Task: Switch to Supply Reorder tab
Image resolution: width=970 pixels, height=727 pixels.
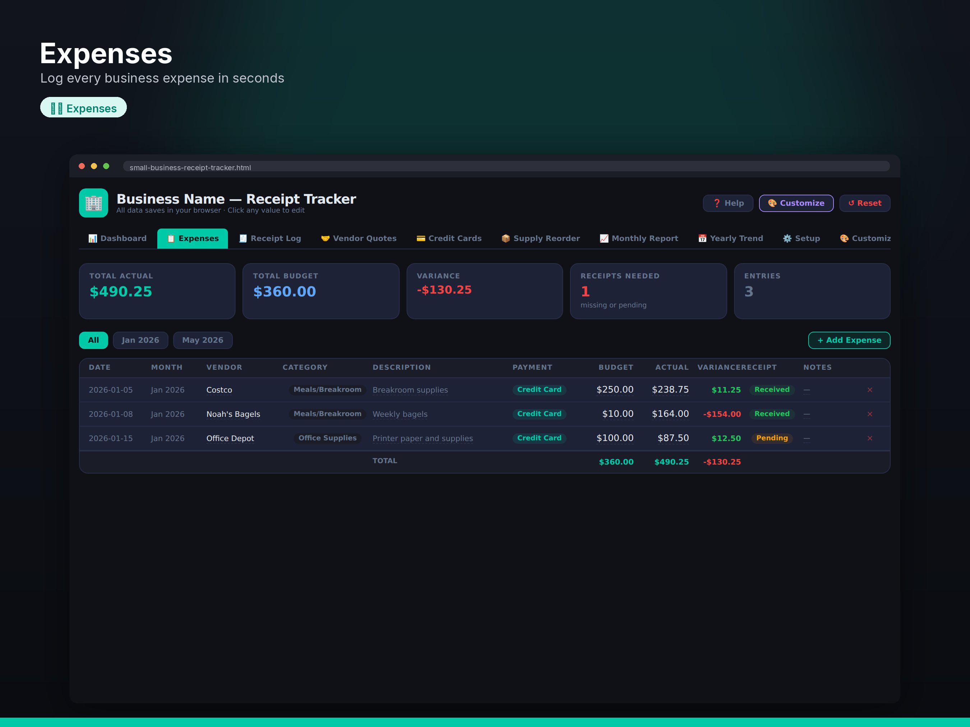Action: click(541, 238)
